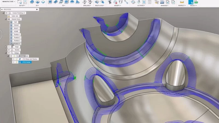
Task: Click the second Drilling group icon
Action: [90, 2]
